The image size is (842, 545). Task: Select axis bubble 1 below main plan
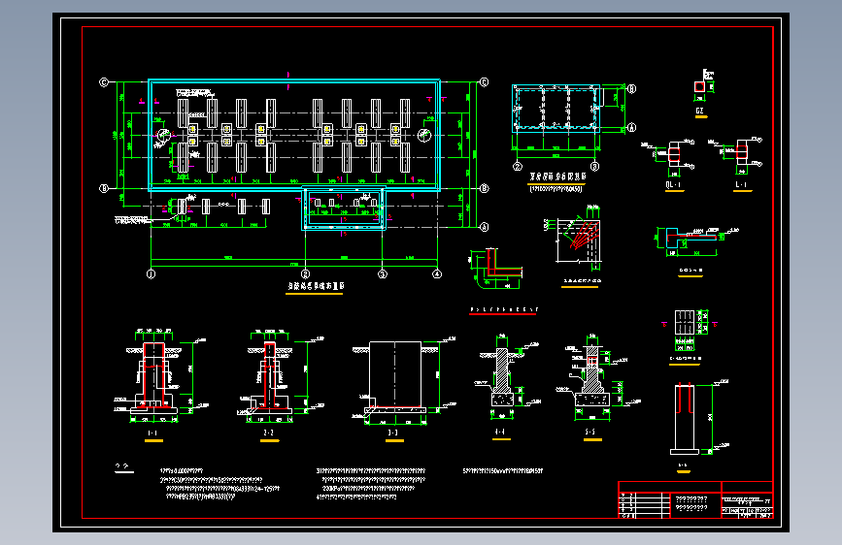pyautogui.click(x=151, y=274)
